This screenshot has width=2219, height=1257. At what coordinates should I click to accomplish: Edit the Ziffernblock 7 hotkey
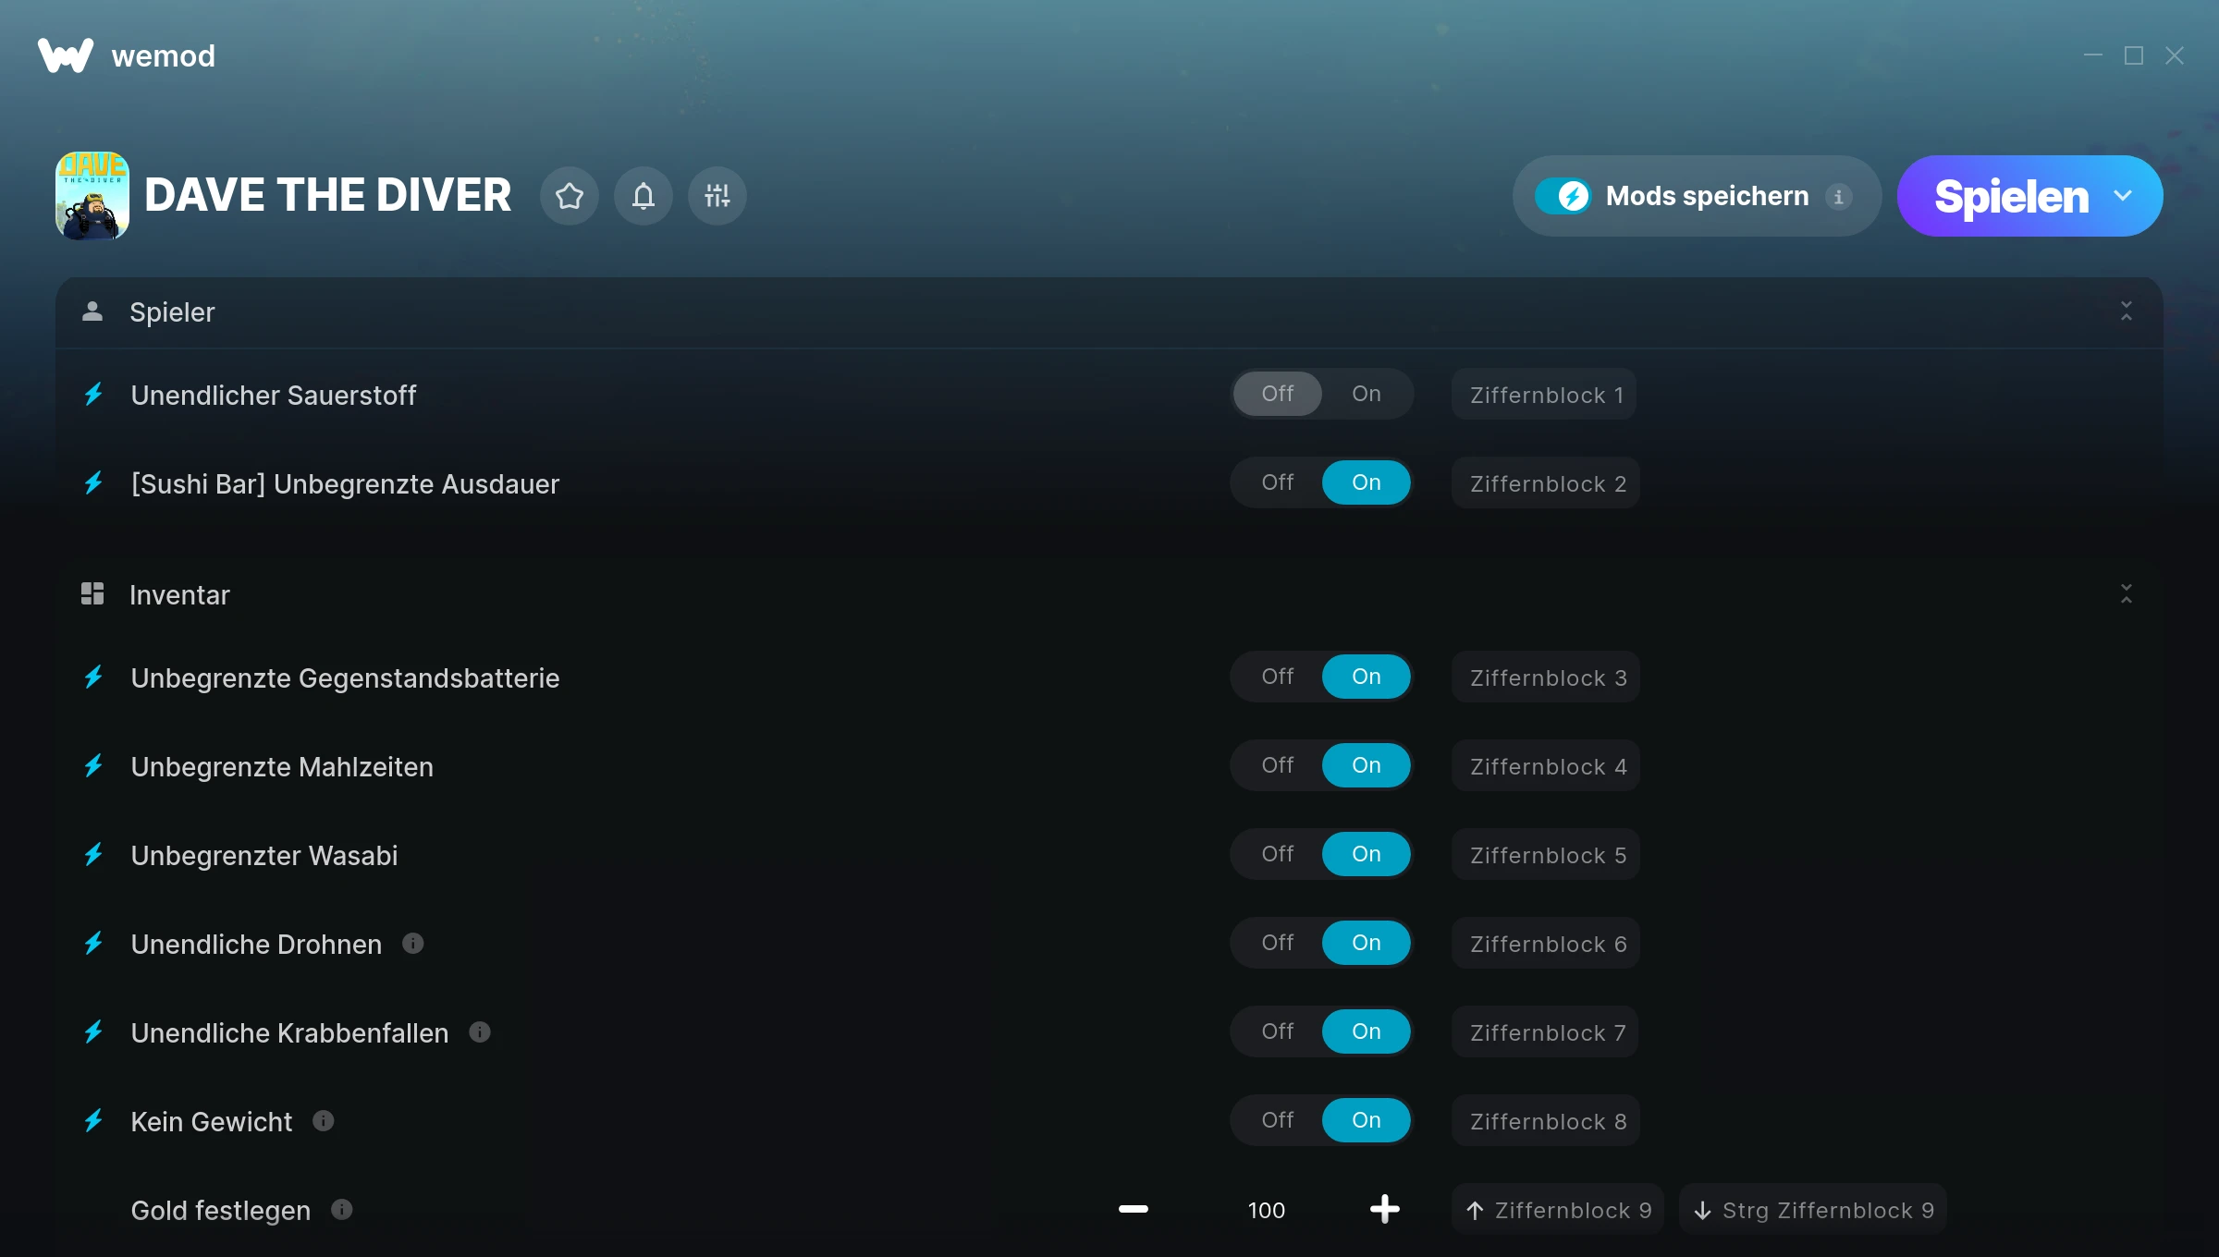pos(1546,1032)
